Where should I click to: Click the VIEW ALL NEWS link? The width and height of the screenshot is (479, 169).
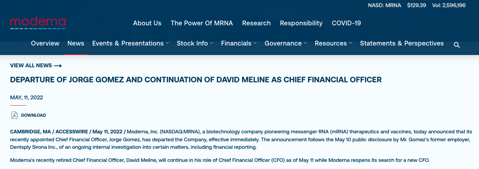point(31,66)
